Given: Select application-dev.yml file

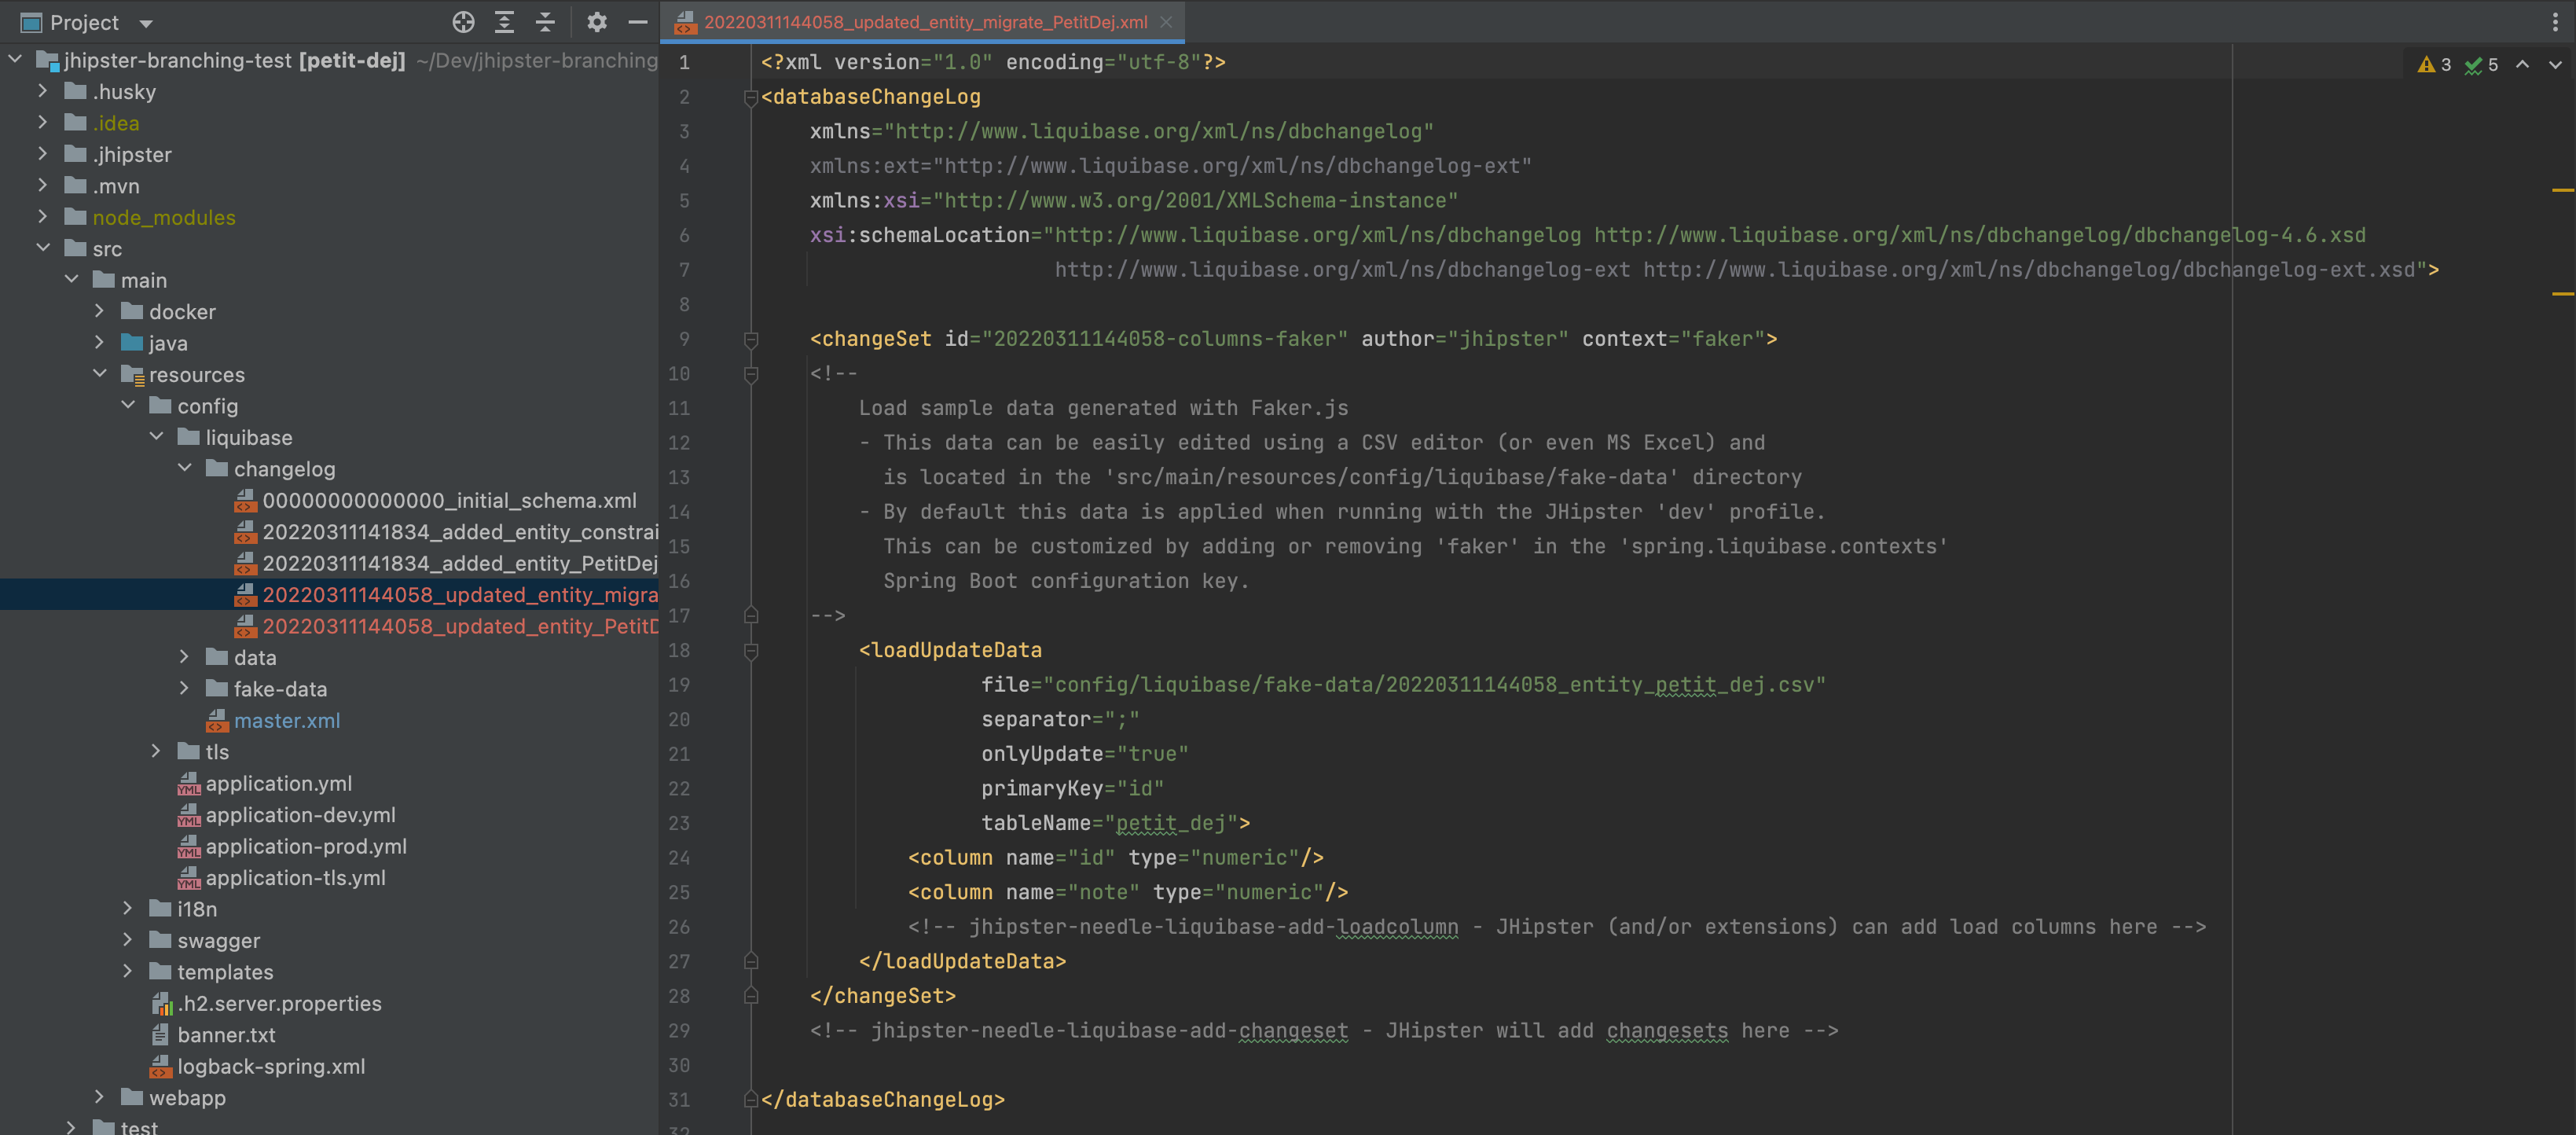Looking at the screenshot, I should [x=301, y=815].
